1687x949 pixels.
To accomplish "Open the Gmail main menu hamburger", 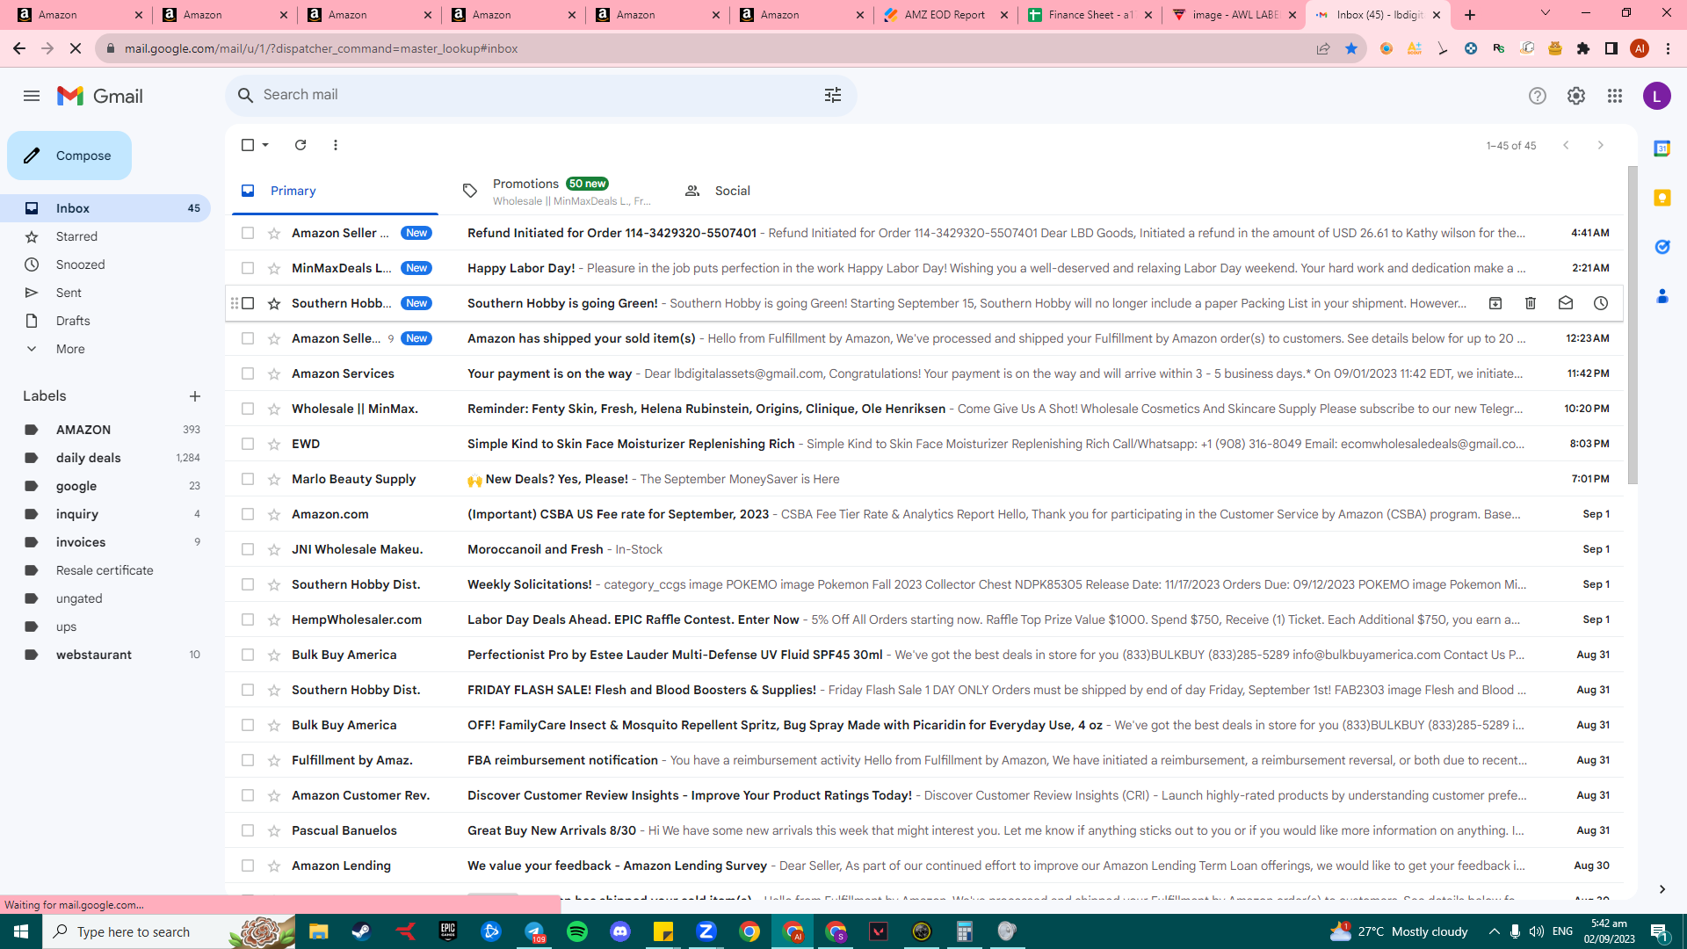I will [x=32, y=96].
